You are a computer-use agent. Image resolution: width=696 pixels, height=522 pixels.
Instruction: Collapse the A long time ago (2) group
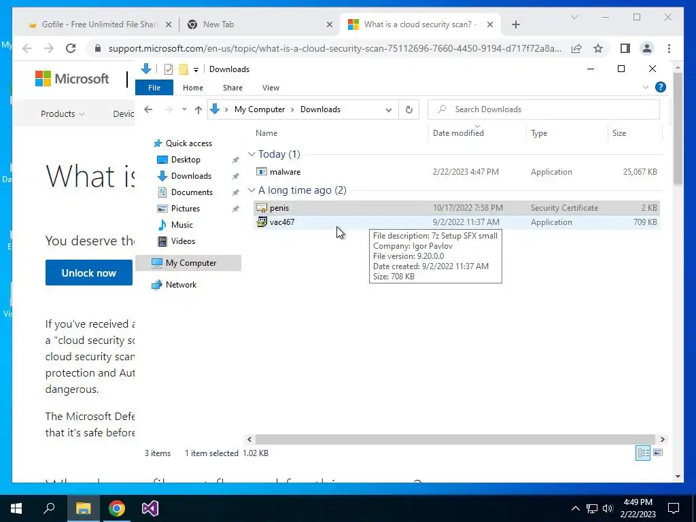251,190
